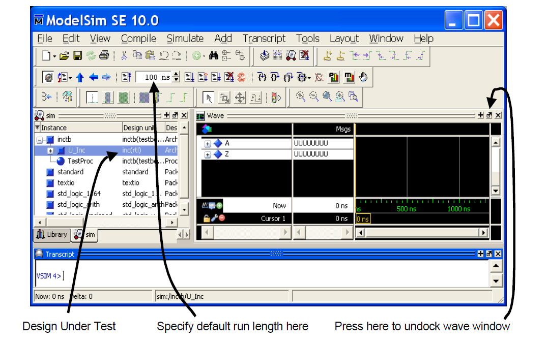Click the Run simulation icon next to run length
548x343 pixels.
tap(189, 77)
